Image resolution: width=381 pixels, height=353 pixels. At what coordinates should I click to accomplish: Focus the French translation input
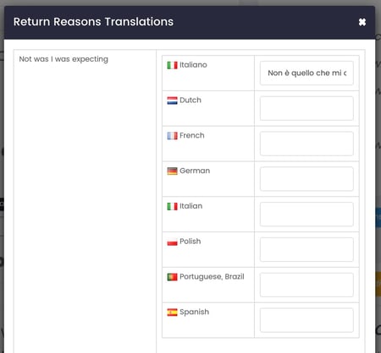click(x=306, y=144)
